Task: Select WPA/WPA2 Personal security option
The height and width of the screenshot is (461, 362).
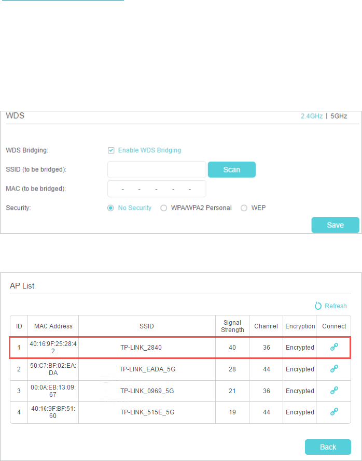Action: pyautogui.click(x=163, y=208)
